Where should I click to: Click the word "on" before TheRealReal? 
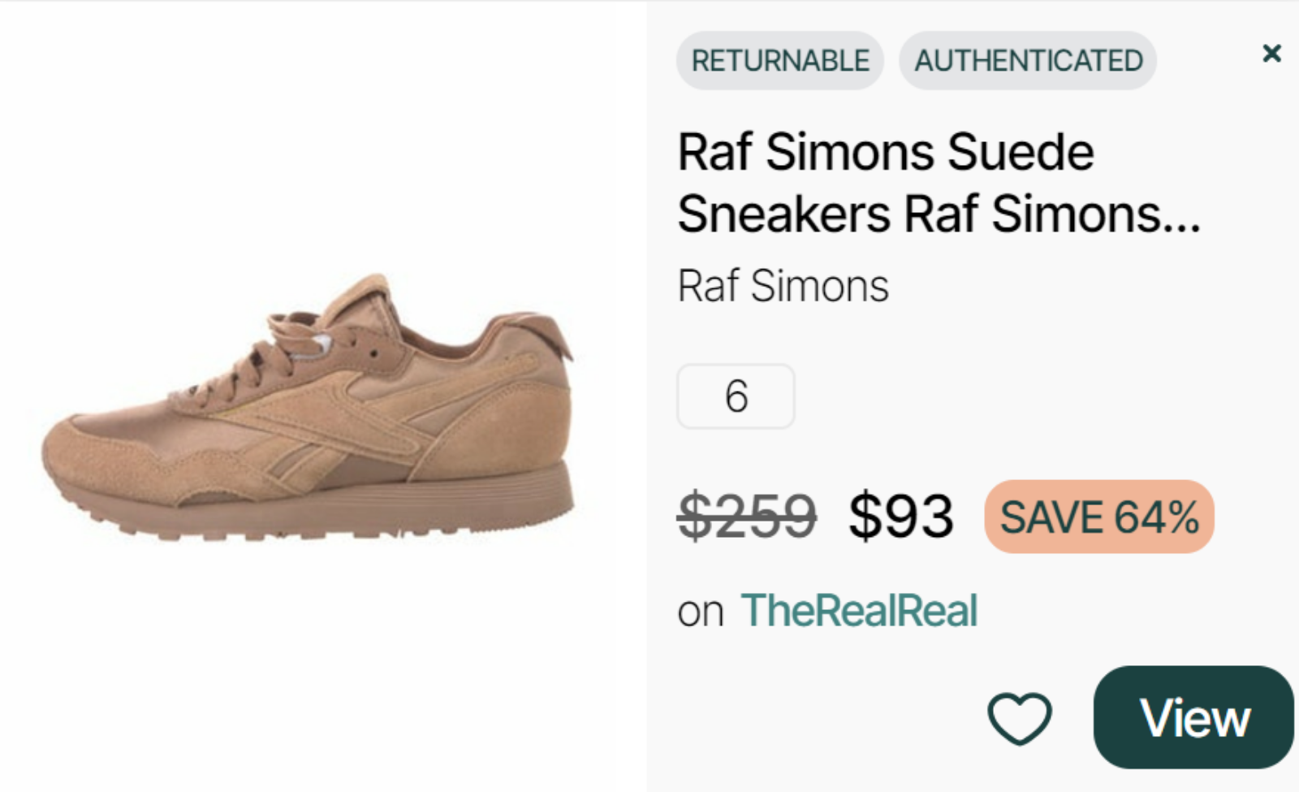tap(700, 612)
